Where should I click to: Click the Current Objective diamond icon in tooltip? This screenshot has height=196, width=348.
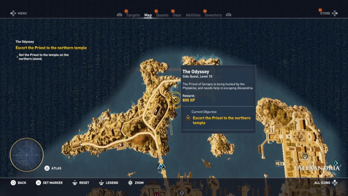point(188,118)
